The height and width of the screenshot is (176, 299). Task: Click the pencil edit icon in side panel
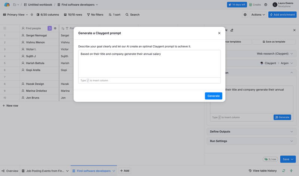(x=232, y=30)
